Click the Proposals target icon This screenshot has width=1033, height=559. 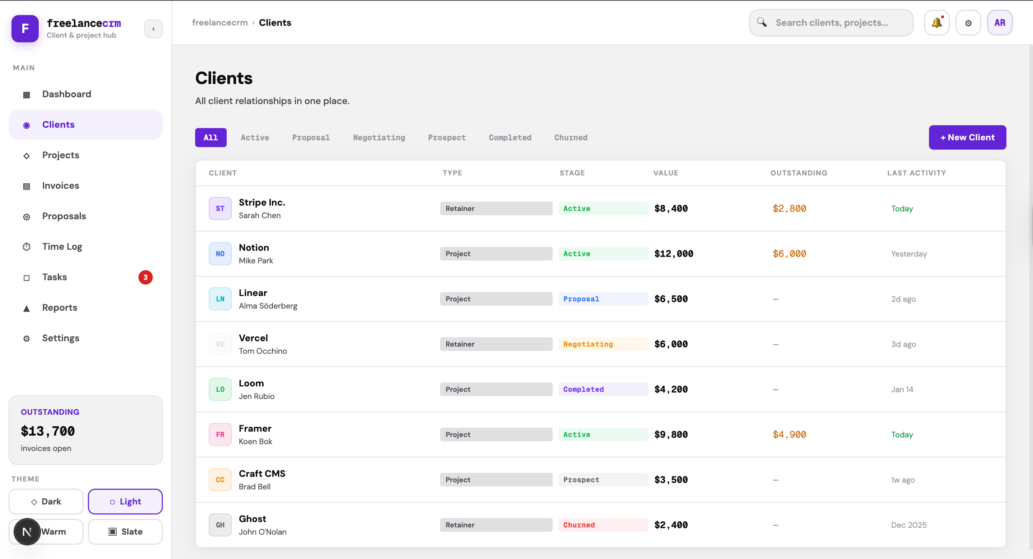click(27, 216)
